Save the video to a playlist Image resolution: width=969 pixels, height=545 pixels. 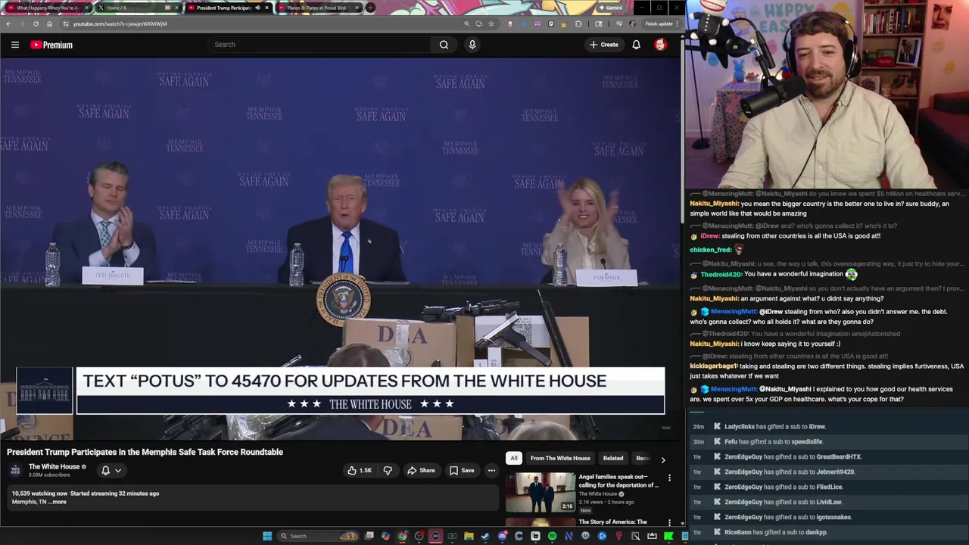tap(462, 471)
